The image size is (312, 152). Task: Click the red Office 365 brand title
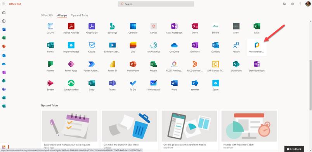click(15, 4)
